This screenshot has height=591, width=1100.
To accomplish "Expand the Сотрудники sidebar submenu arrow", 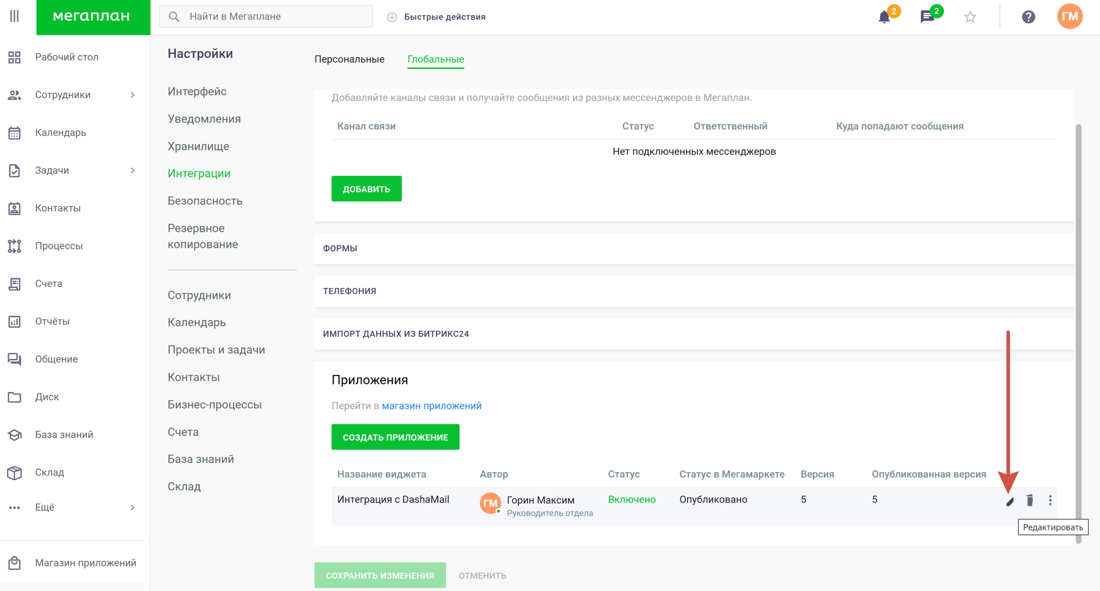I will (132, 95).
